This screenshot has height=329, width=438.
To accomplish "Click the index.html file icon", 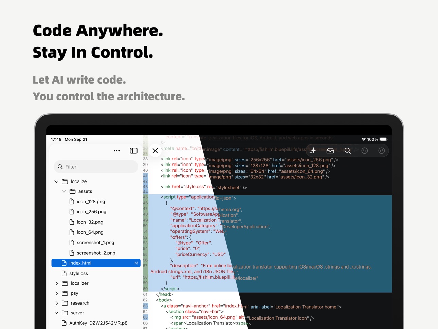I will (x=64, y=263).
